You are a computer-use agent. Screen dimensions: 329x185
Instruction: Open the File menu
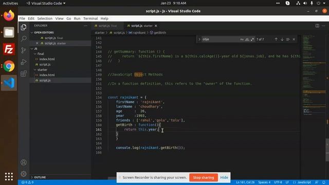22,18
